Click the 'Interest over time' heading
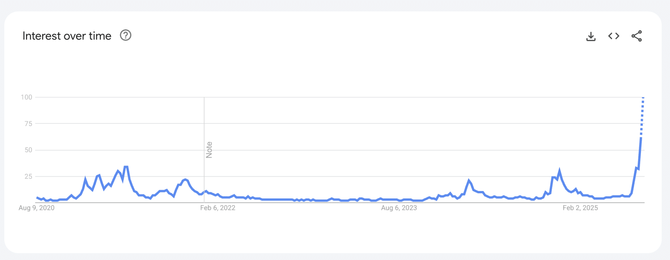The width and height of the screenshot is (670, 260). [x=67, y=36]
